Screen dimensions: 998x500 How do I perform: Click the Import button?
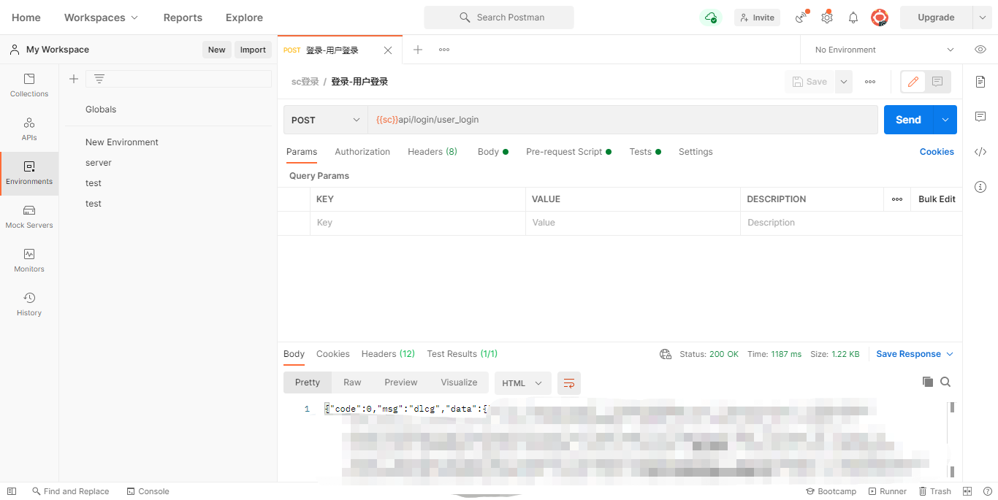pos(253,50)
